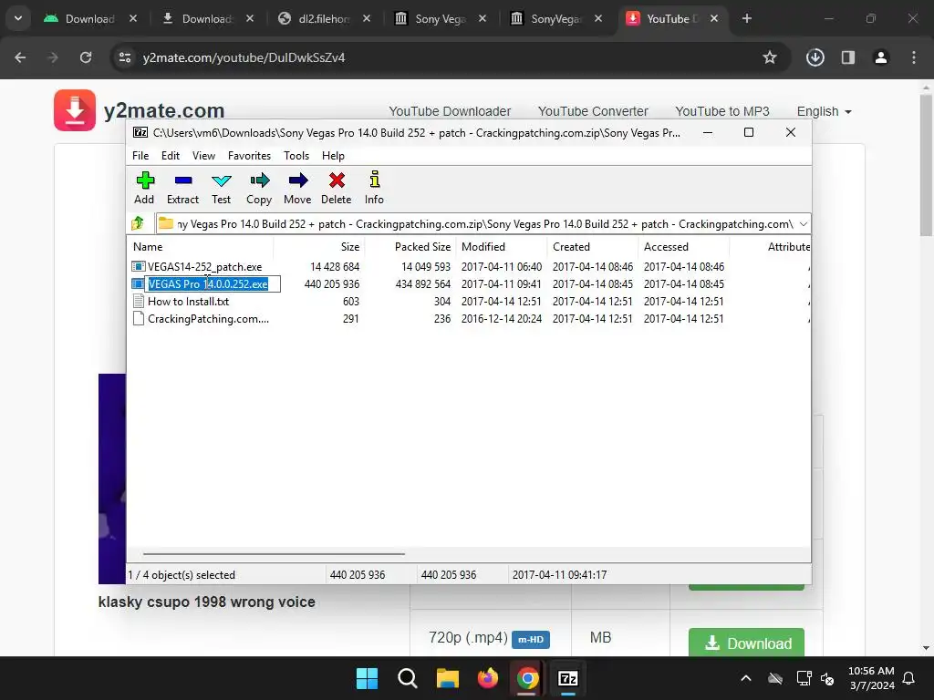Click the y2mate.com site title
Viewport: 934px width, 700px height.
point(164,110)
